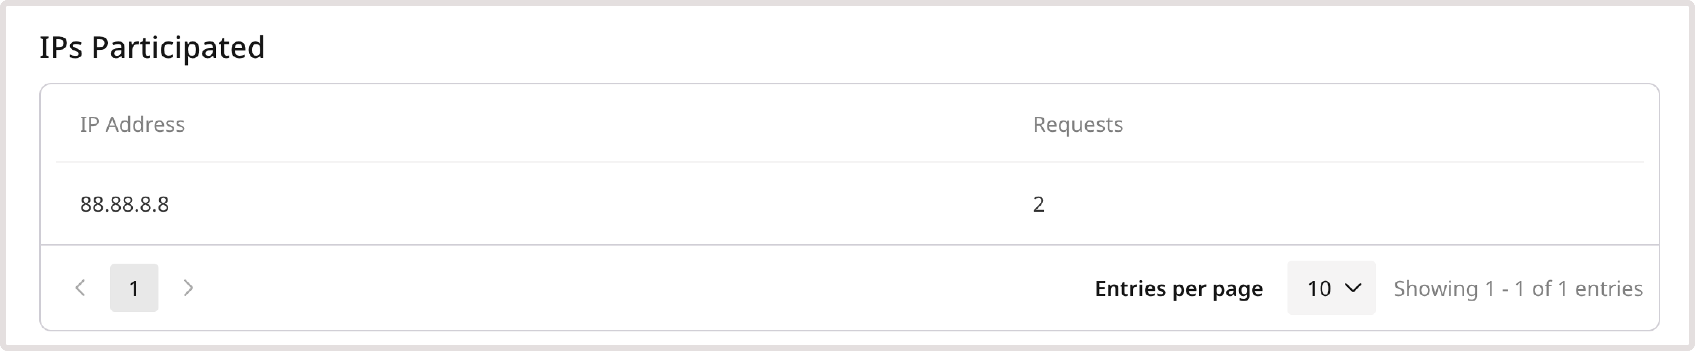Select the 88.88.8.8 IP address cell
Screen dimensions: 1695x351
[125, 204]
